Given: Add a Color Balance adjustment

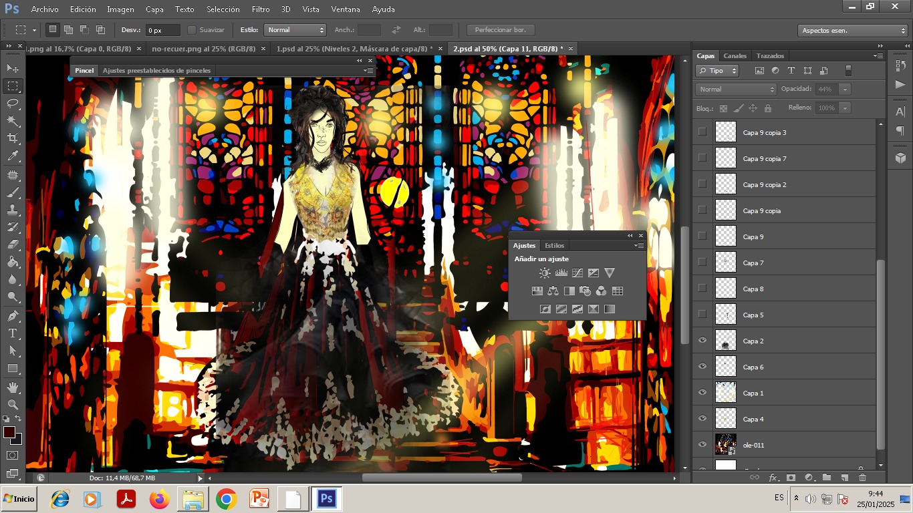Looking at the screenshot, I should pos(553,291).
